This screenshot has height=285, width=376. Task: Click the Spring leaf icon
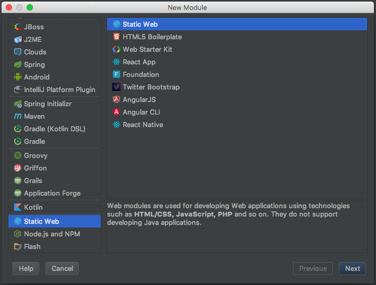click(x=18, y=64)
